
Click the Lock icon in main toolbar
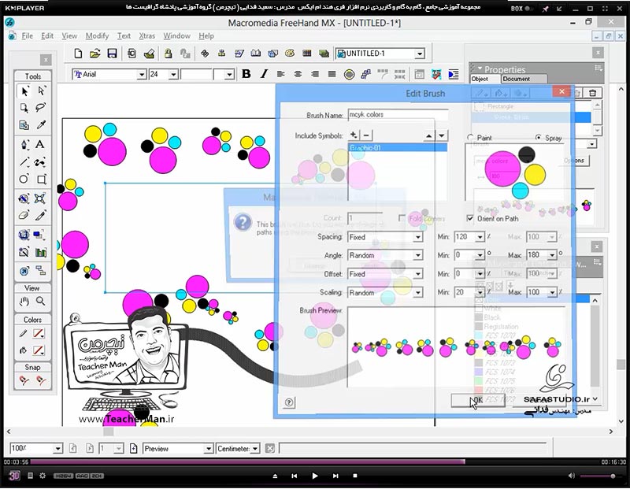point(168,54)
